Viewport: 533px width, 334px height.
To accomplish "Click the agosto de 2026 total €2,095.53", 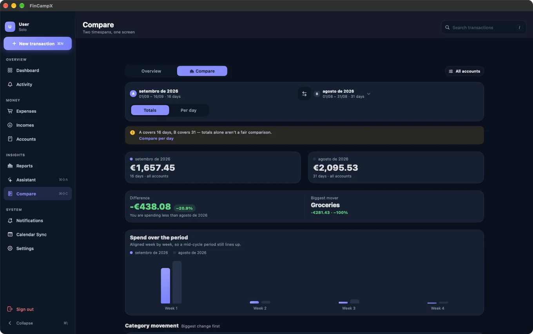I will pyautogui.click(x=335, y=168).
